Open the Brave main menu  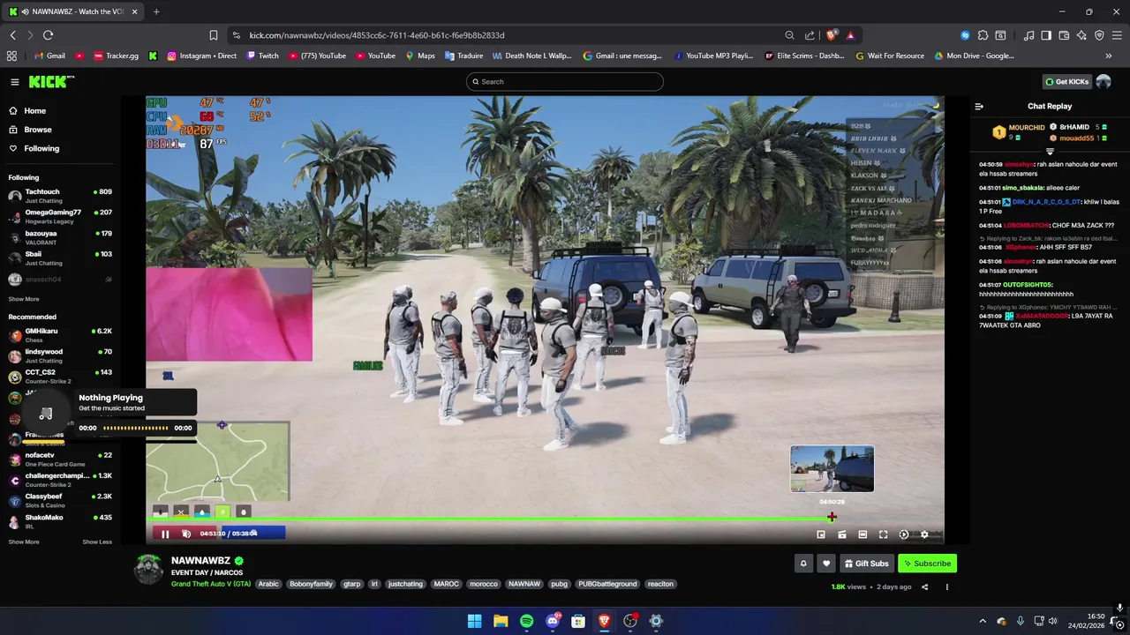click(1117, 35)
